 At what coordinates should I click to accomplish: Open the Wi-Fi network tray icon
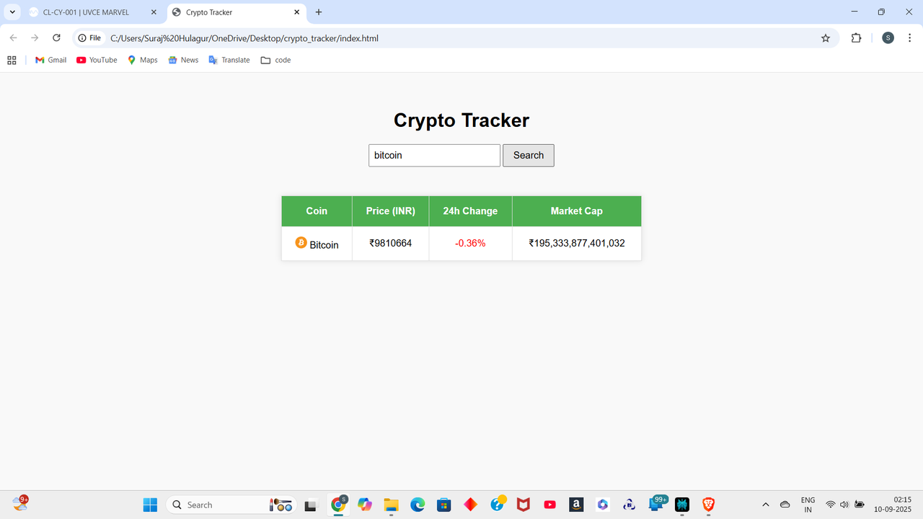(x=831, y=505)
